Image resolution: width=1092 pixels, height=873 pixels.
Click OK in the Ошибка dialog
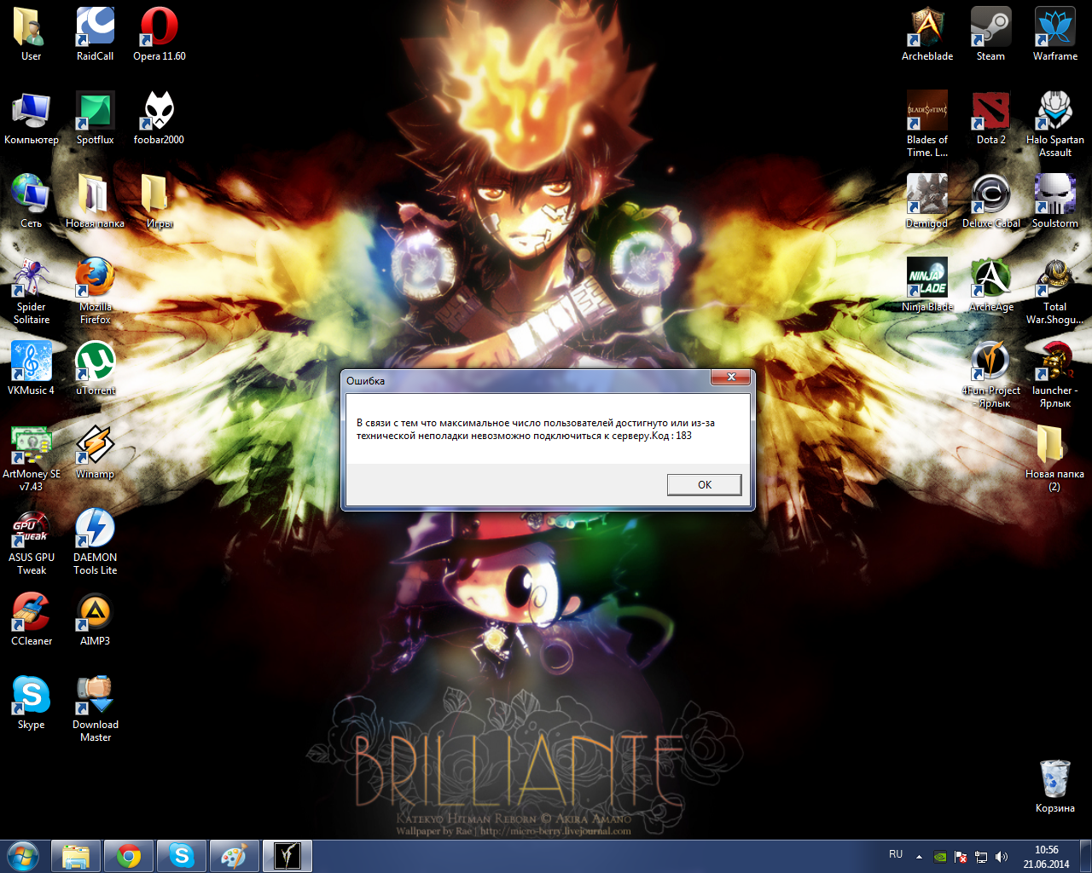click(x=704, y=484)
